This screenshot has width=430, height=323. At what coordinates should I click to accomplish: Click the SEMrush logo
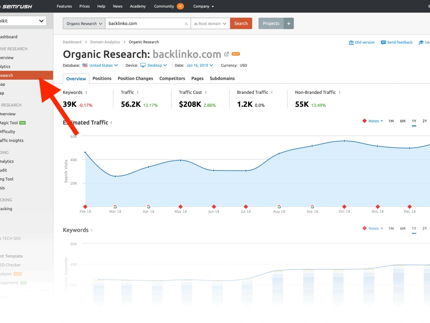(16, 6)
